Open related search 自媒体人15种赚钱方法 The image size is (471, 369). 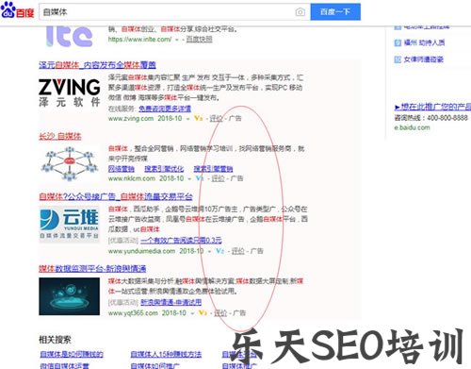coord(166,354)
